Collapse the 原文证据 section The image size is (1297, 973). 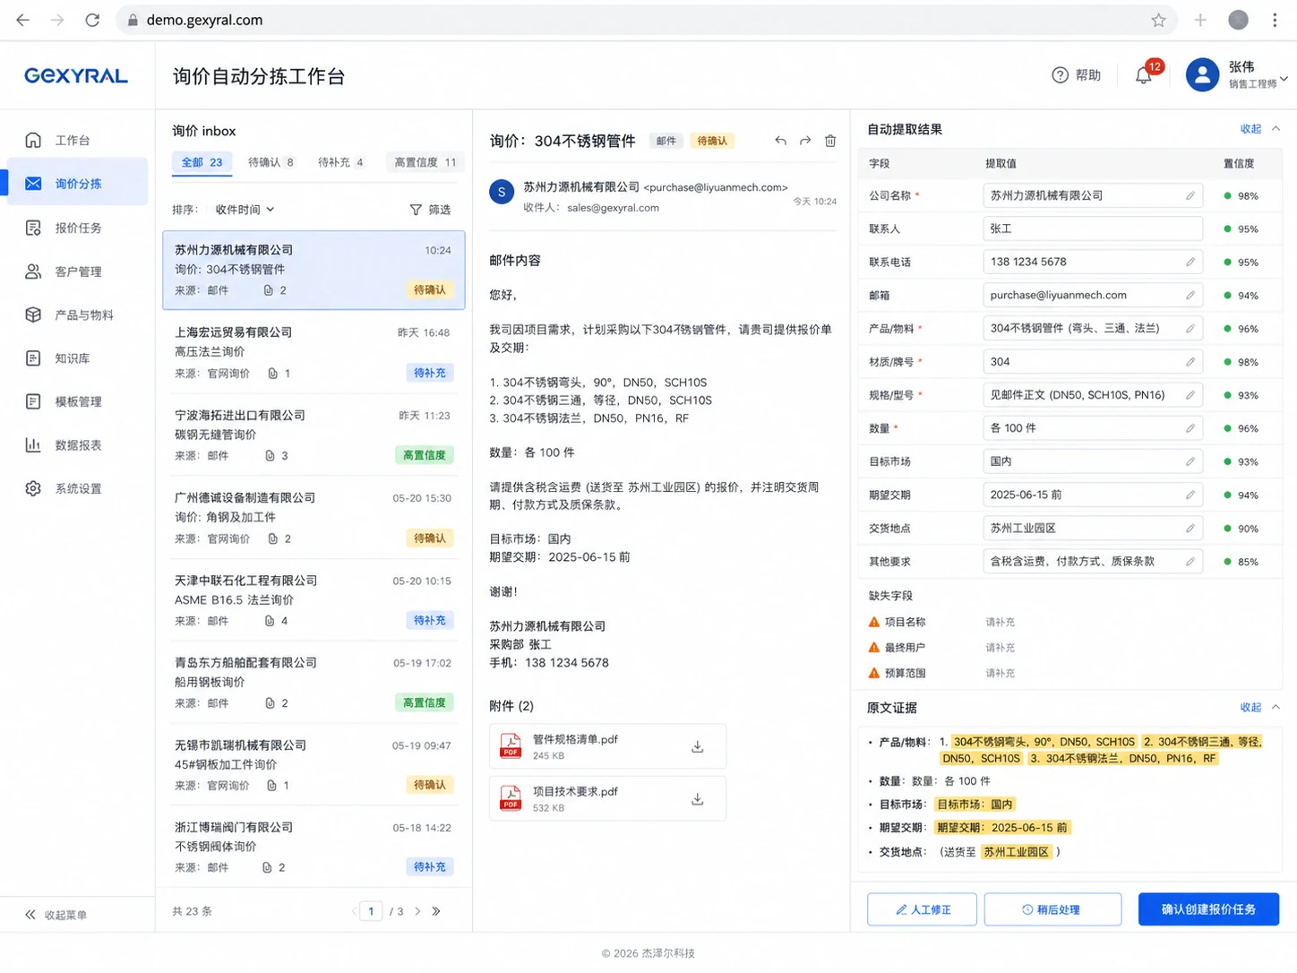(x=1259, y=708)
